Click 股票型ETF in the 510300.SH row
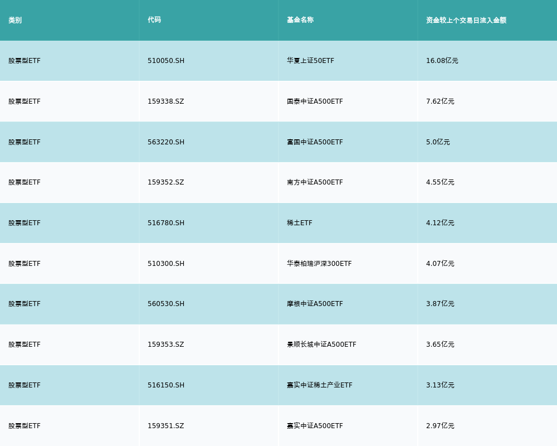Viewport: 557px width, 446px height. pos(25,264)
